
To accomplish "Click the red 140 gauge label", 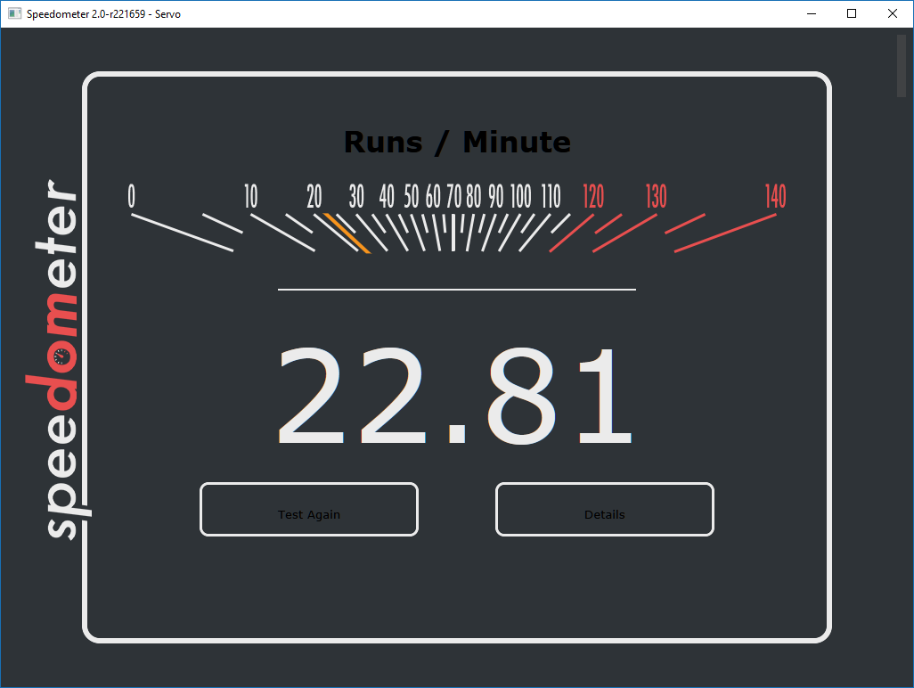I will pyautogui.click(x=775, y=196).
